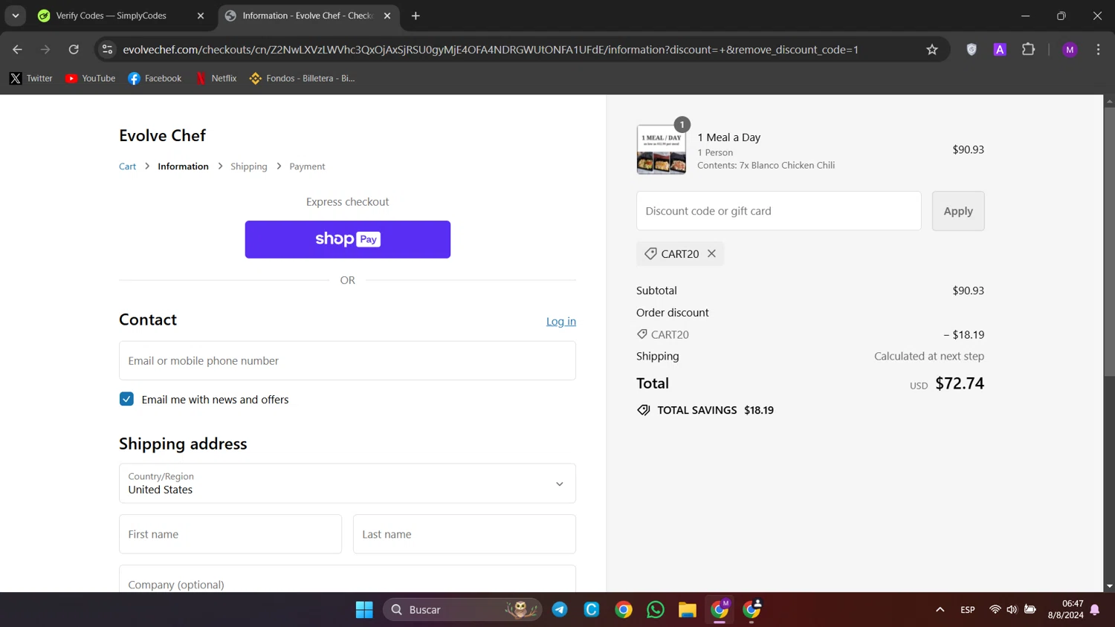Viewport: 1115px width, 627px height.
Task: Uncheck Email me with news and offers
Action: (126, 399)
